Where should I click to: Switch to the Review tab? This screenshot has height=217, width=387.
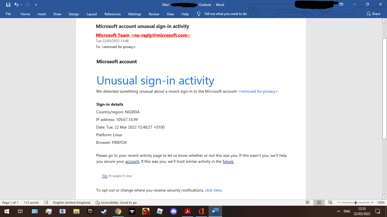point(154,14)
